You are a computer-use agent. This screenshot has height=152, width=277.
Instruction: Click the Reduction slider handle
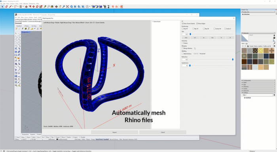click(x=233, y=60)
